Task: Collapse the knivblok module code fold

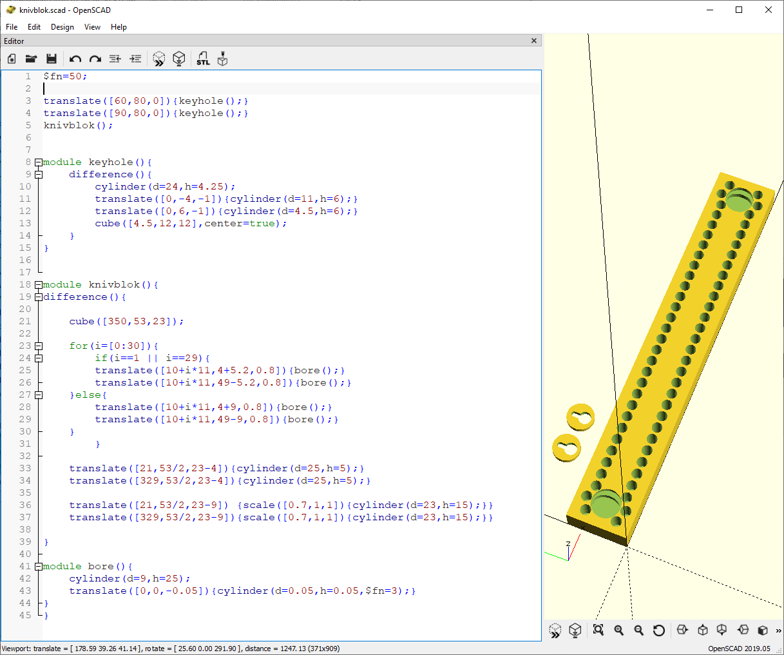Action: 39,284
